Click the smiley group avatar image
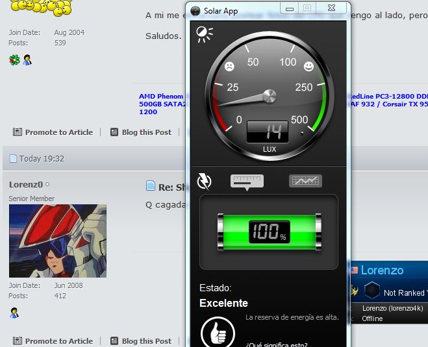This screenshot has width=428, height=347. click(x=41, y=7)
